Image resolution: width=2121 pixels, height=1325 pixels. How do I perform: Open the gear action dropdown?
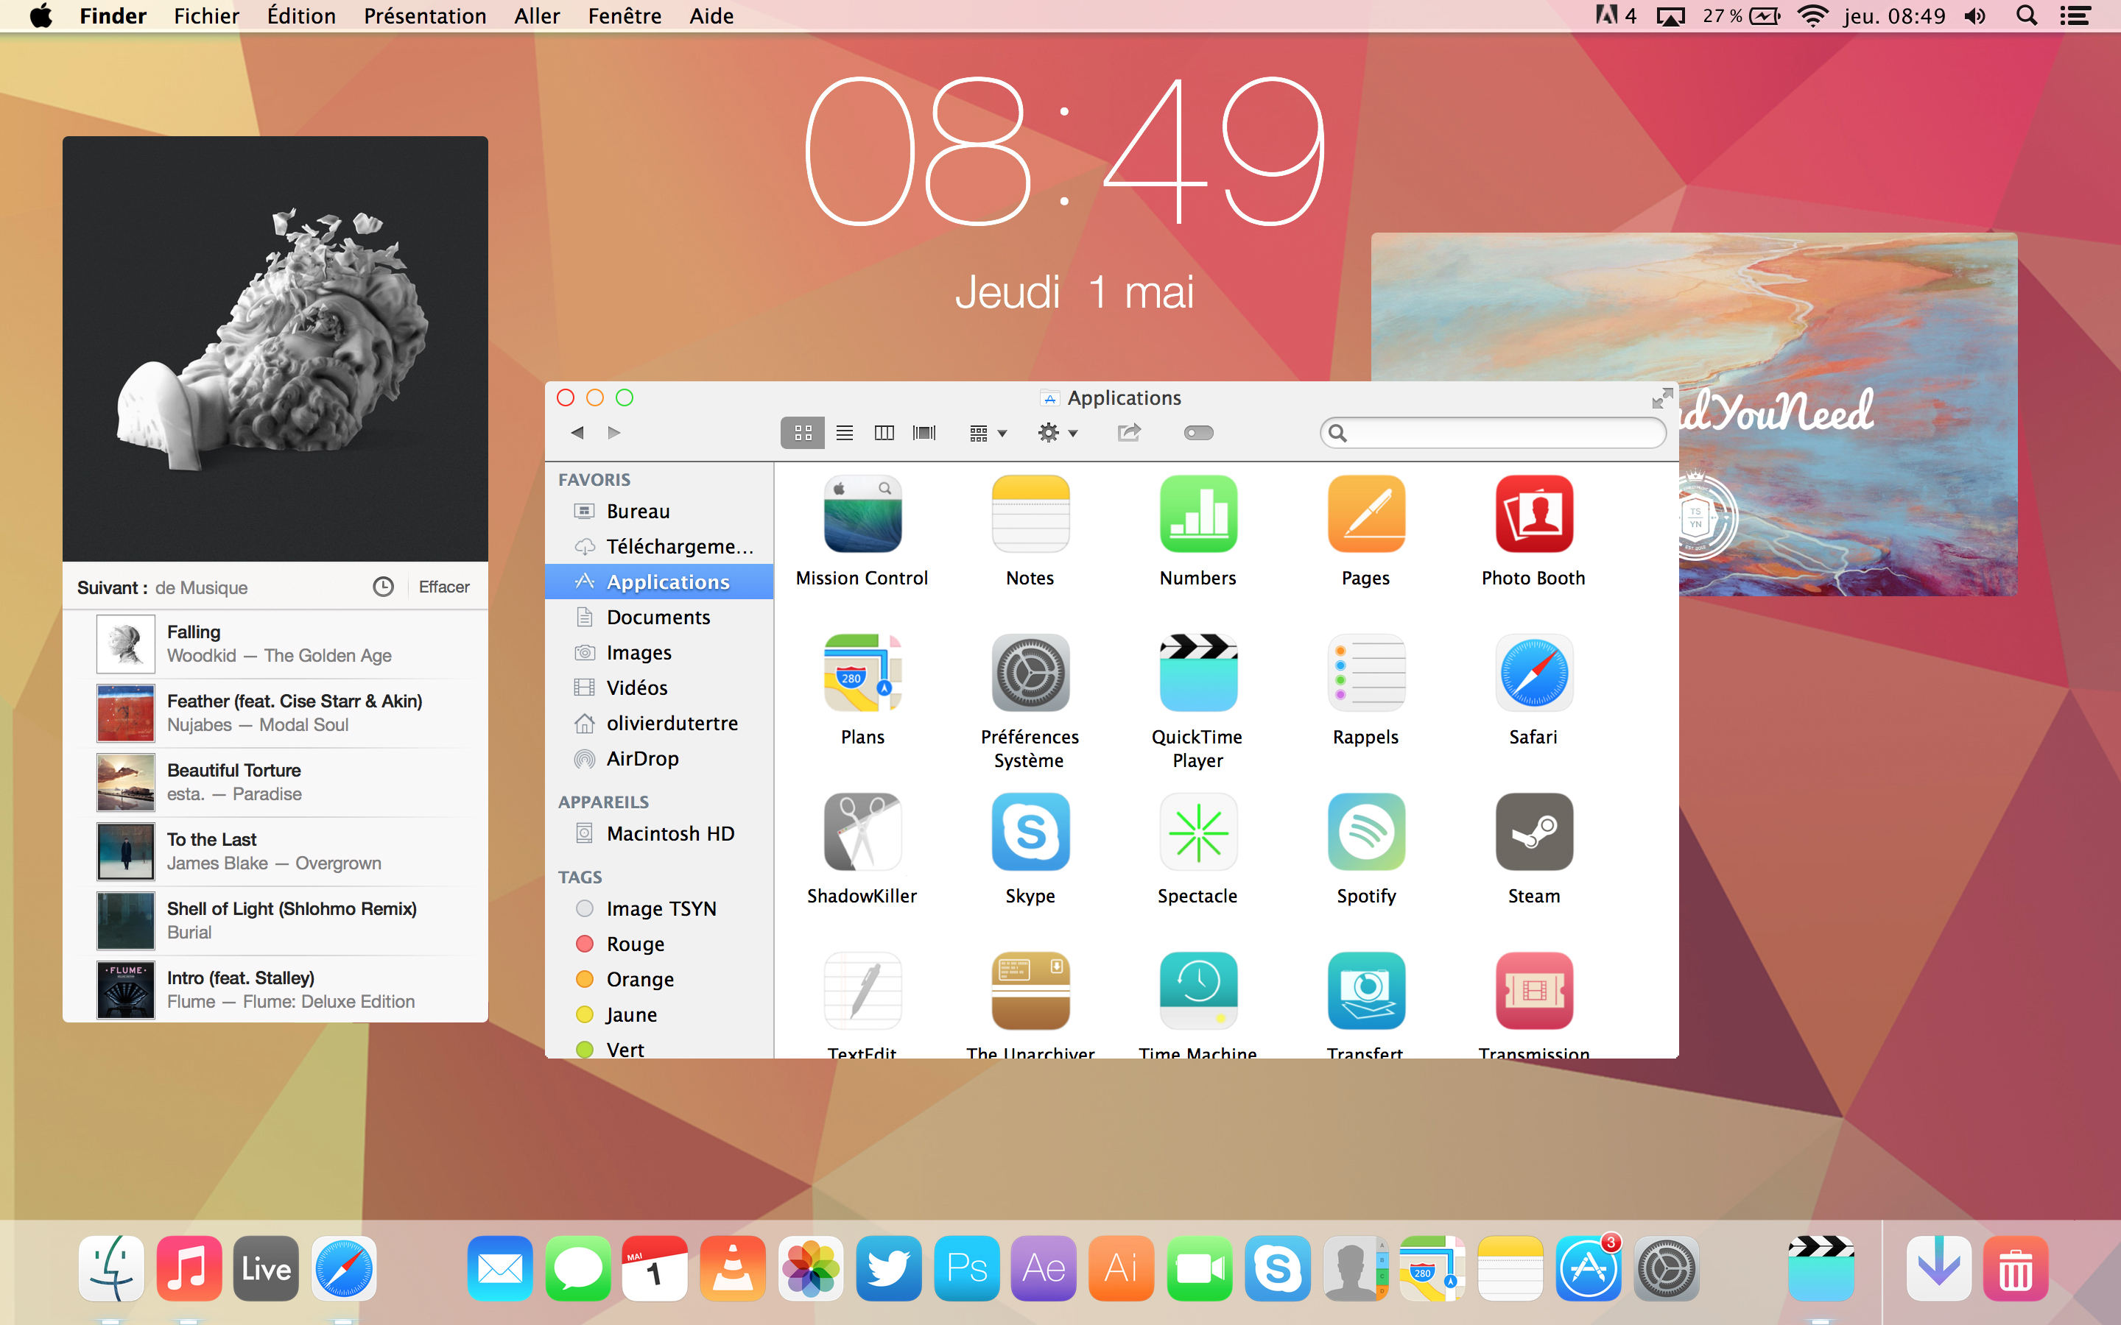1057,433
